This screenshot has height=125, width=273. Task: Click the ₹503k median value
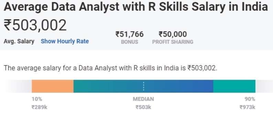click(143, 107)
